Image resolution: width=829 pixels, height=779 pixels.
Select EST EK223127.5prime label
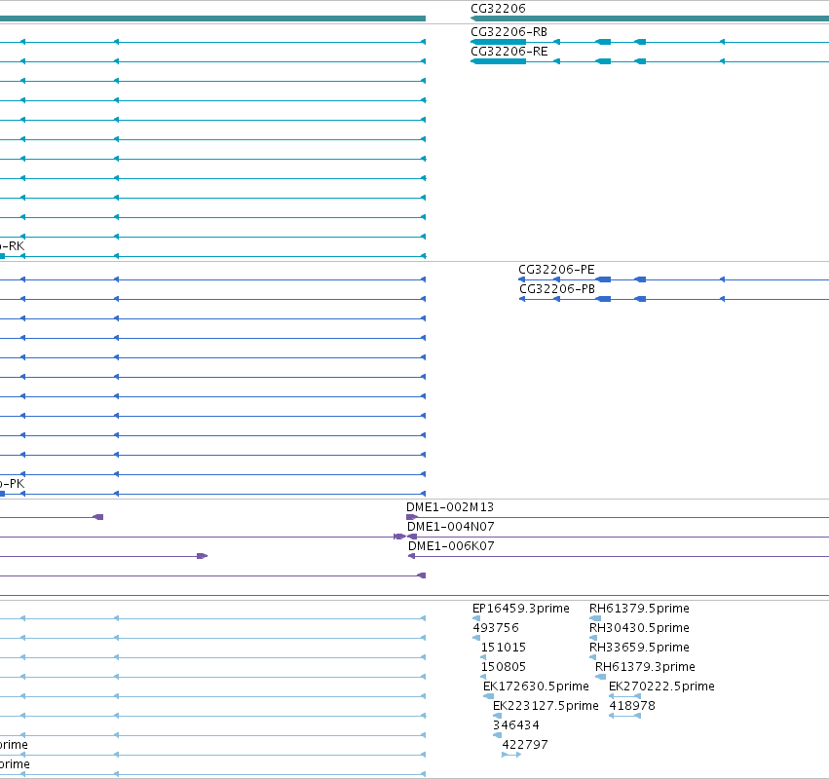[546, 706]
